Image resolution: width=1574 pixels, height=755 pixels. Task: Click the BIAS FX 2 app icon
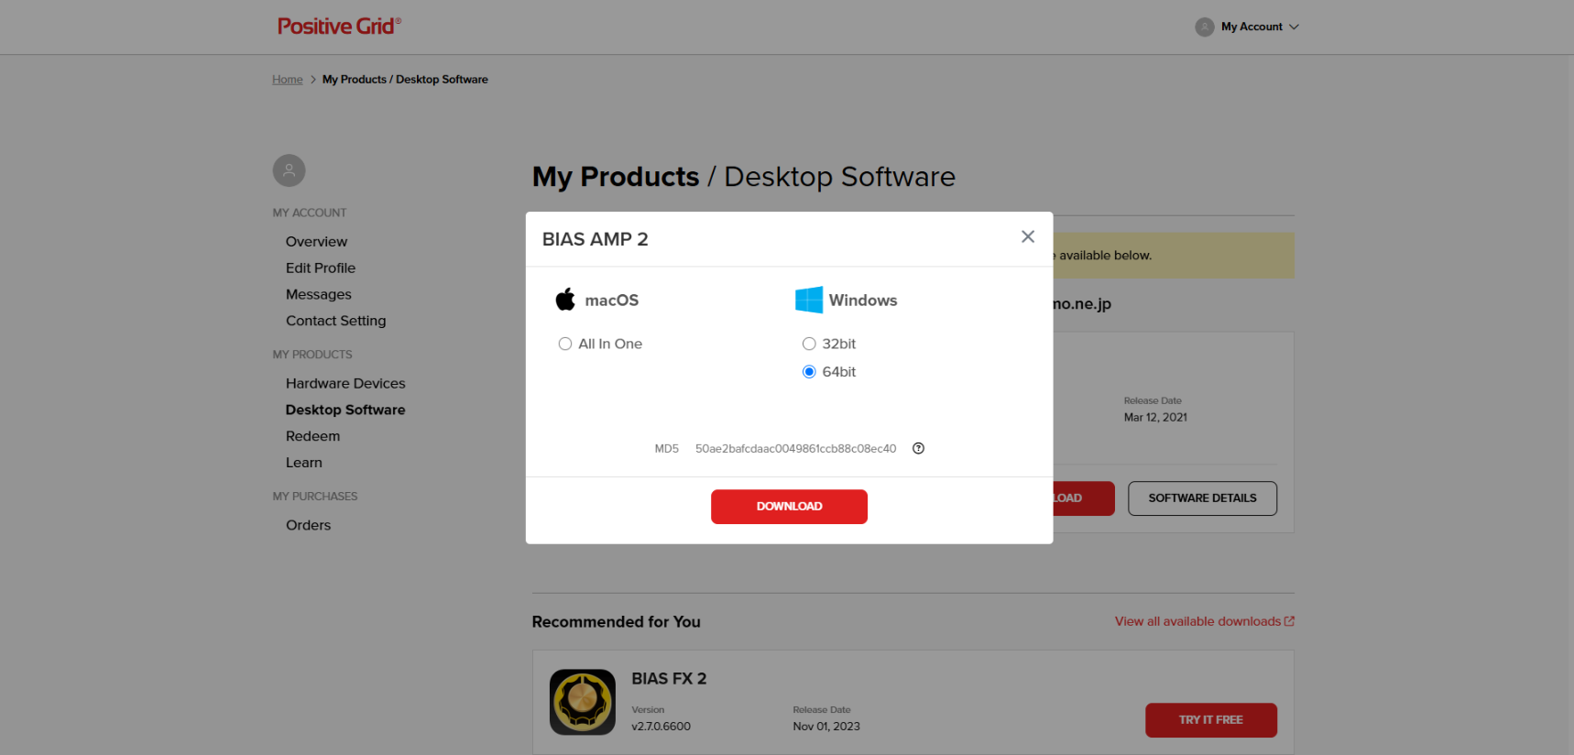pos(582,702)
